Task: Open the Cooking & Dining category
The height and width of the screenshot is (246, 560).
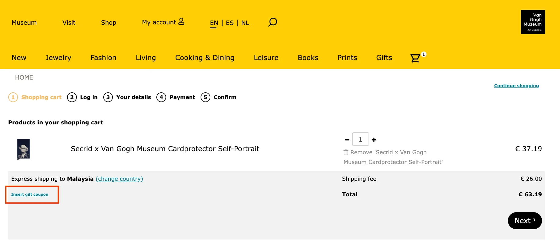Action: (x=205, y=58)
